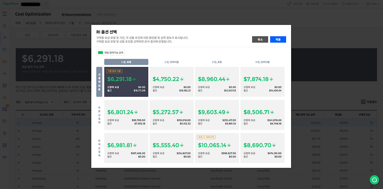Open the grid menu icon in sidebar
This screenshot has width=383, height=189.
(4, 14)
